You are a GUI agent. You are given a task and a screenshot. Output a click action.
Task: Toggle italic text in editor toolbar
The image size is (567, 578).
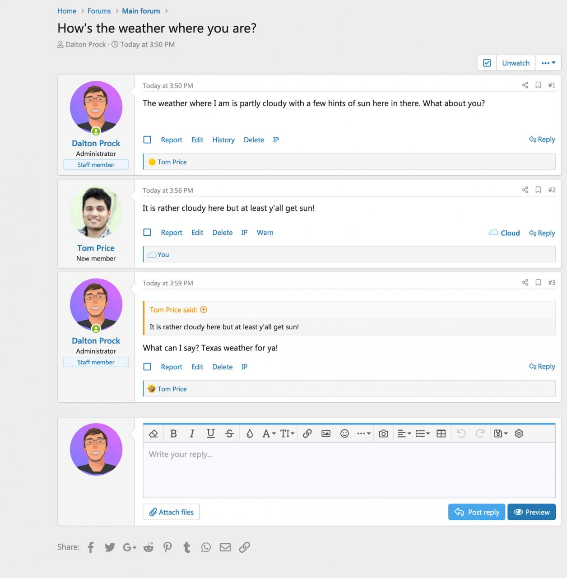(x=192, y=433)
